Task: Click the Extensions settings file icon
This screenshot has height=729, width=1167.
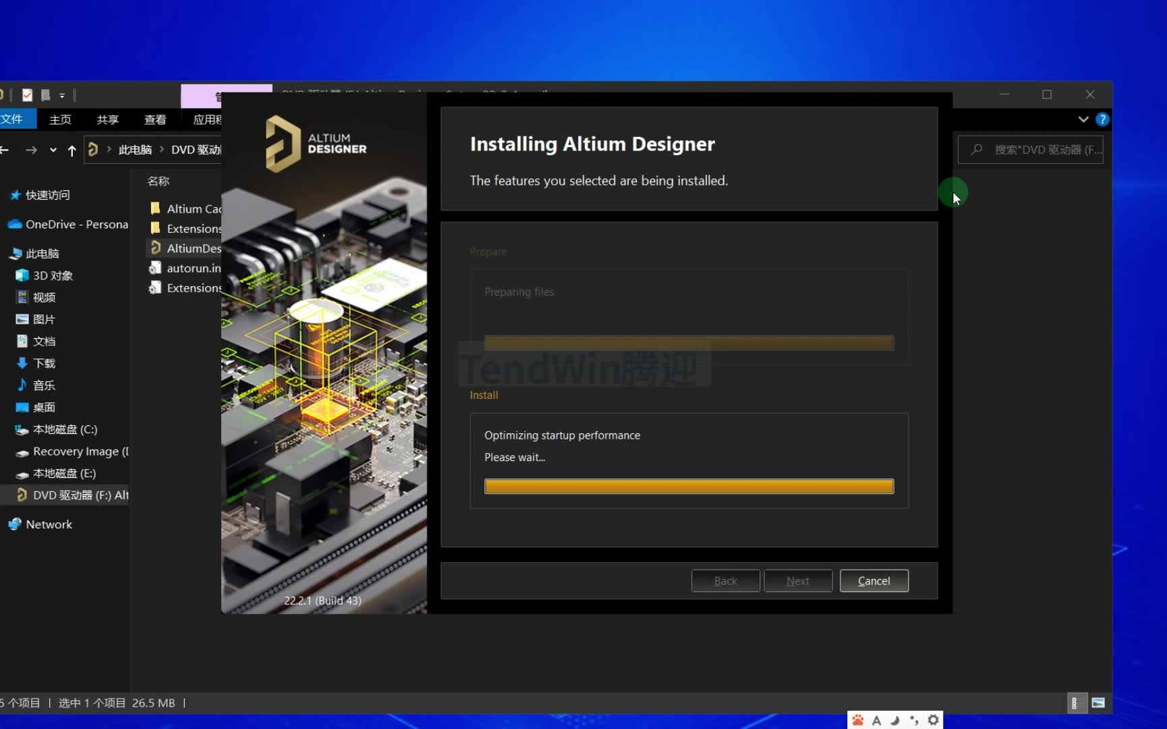Action: tap(155, 288)
